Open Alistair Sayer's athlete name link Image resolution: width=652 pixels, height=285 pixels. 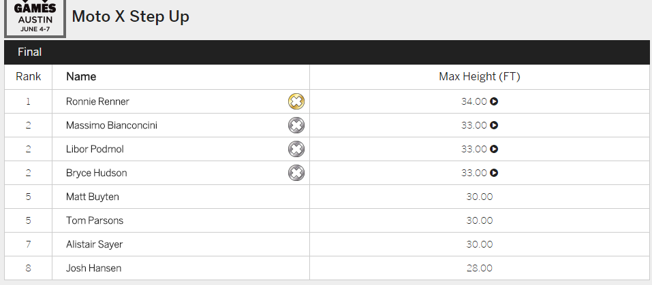tap(95, 244)
